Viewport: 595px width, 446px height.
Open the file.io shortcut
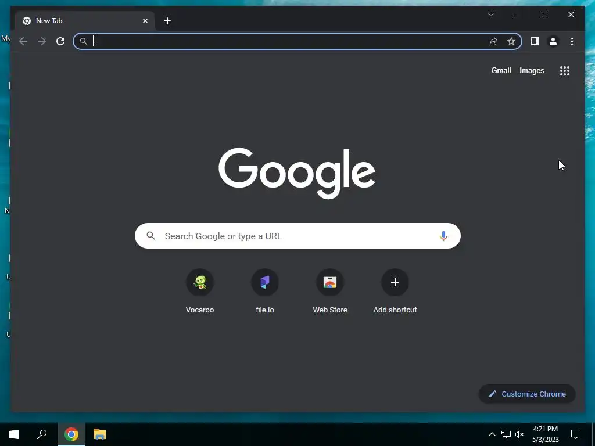[265, 292]
